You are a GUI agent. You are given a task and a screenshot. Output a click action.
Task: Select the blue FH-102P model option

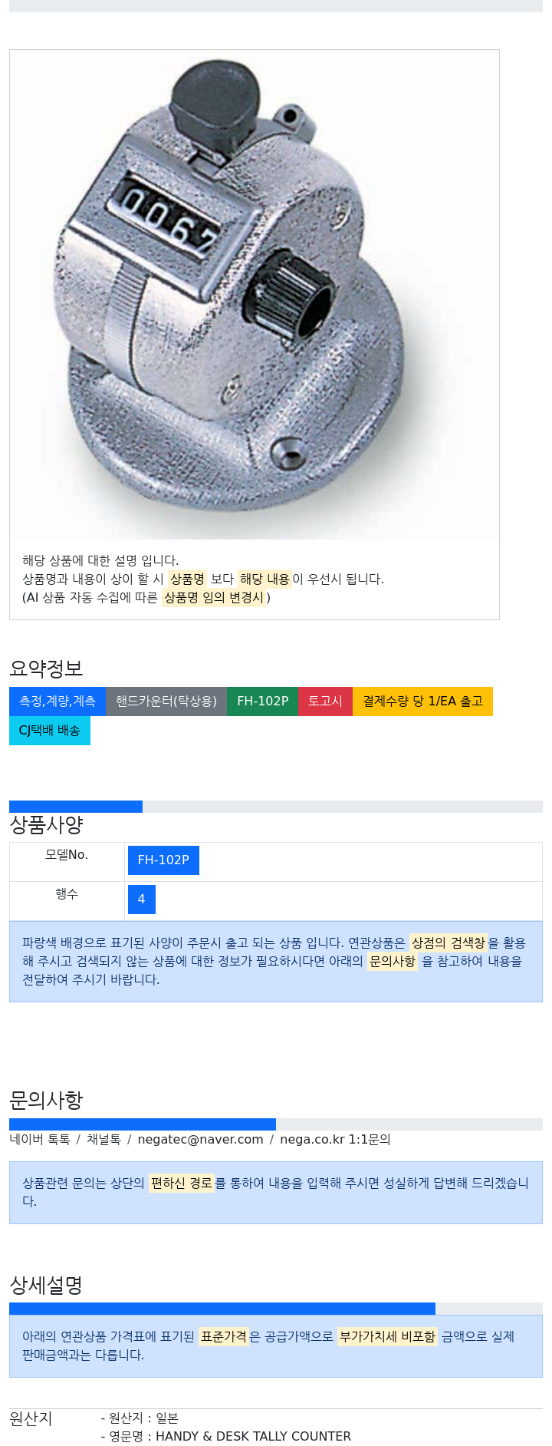(x=163, y=860)
